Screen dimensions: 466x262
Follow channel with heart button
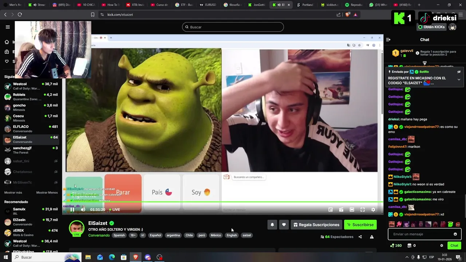tap(284, 225)
